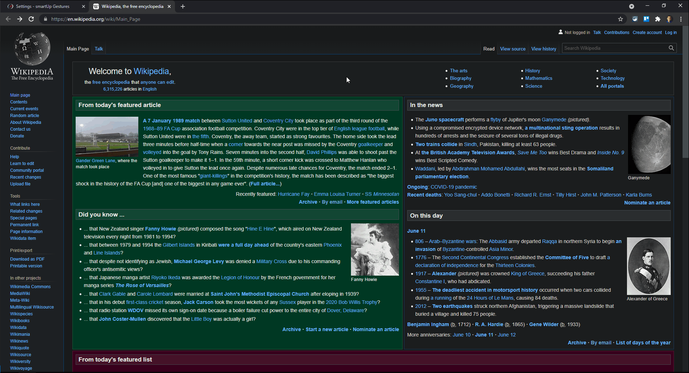Switch to Settings - smartUp Gestures tab
Image resolution: width=689 pixels, height=373 pixels.
coord(43,6)
